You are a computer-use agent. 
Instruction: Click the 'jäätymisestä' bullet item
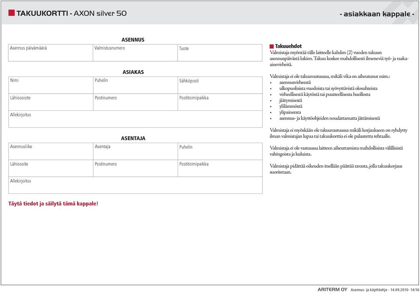[291, 101]
